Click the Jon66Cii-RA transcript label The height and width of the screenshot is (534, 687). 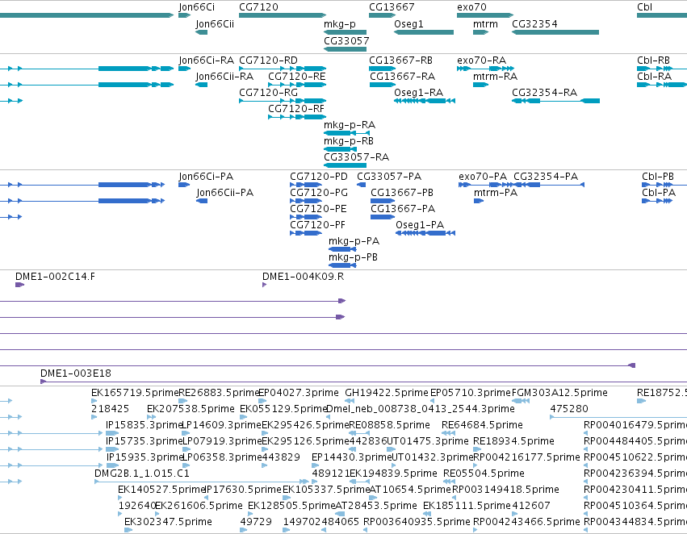click(224, 77)
